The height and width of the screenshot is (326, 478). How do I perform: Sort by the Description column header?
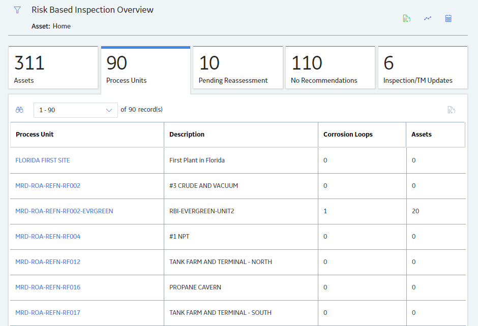pyautogui.click(x=241, y=135)
